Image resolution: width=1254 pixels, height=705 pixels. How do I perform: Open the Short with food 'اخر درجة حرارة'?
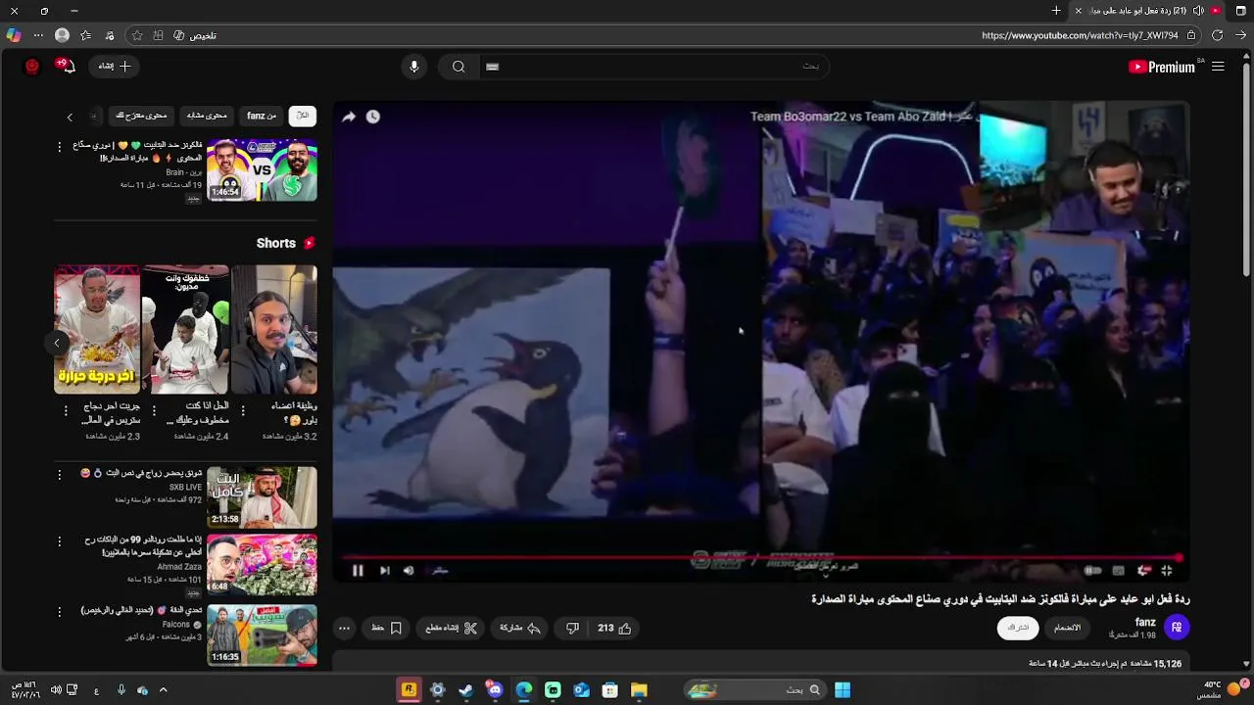97,329
